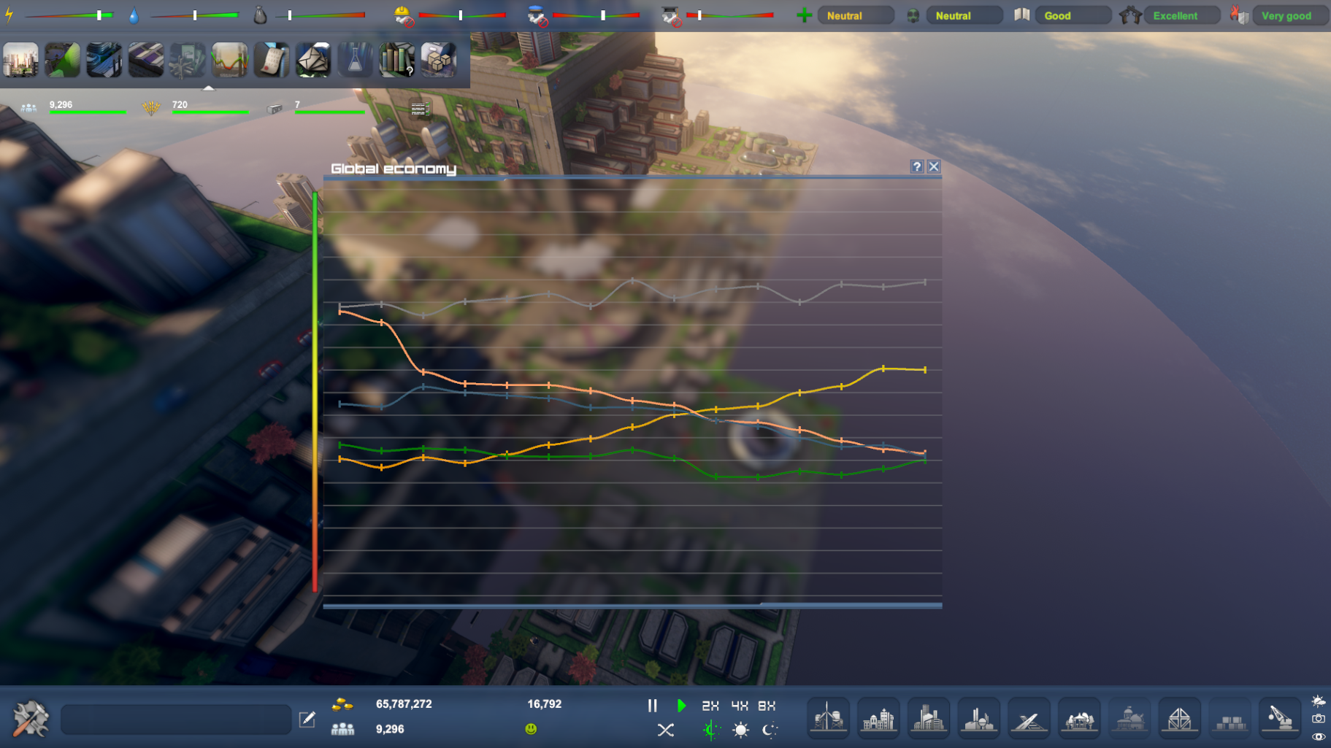Viewport: 1331px width, 748px height.
Task: Open the parks gazebo build menu
Action: pos(1080,719)
